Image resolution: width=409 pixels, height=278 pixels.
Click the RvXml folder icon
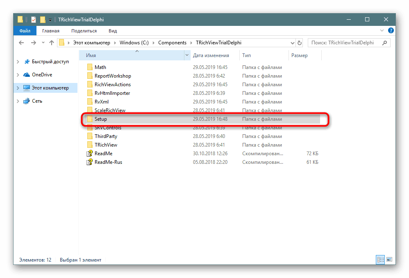tap(90, 102)
